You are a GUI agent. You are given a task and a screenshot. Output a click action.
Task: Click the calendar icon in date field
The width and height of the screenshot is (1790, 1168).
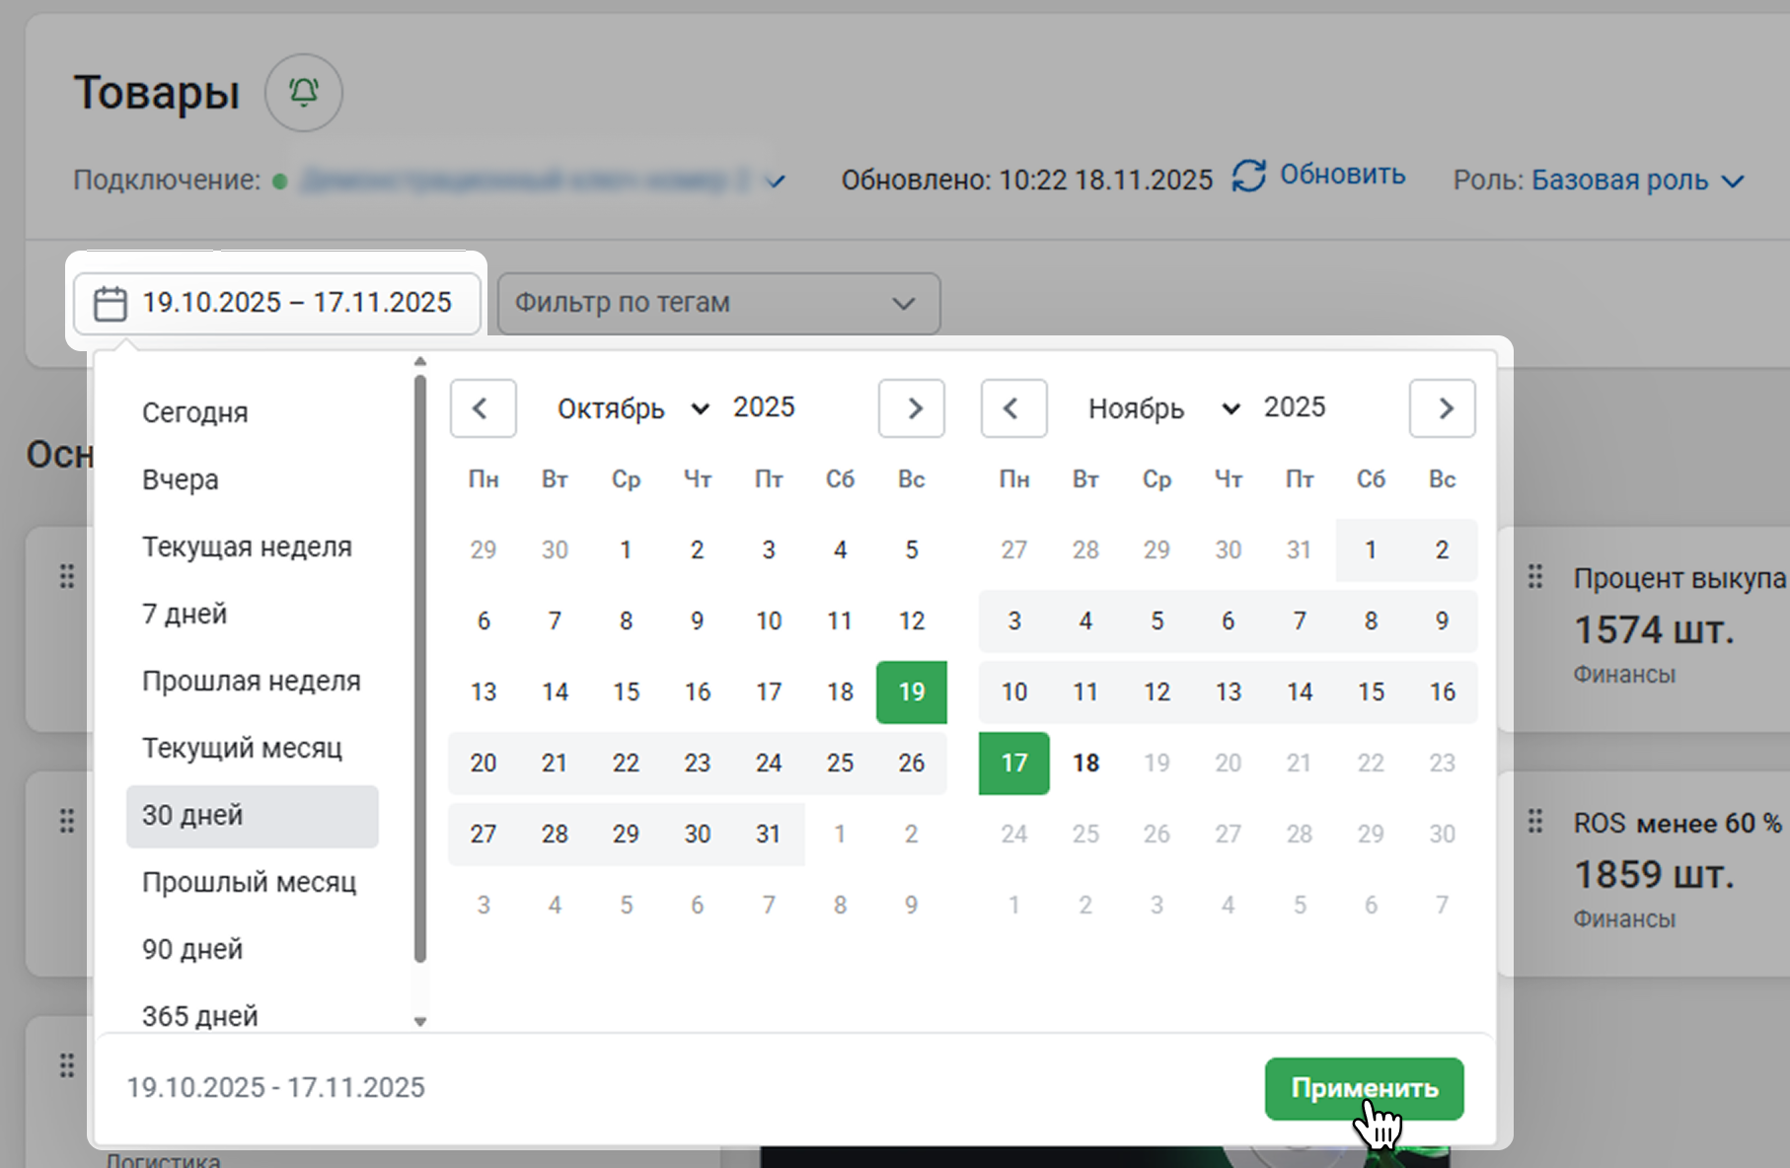[x=110, y=303]
